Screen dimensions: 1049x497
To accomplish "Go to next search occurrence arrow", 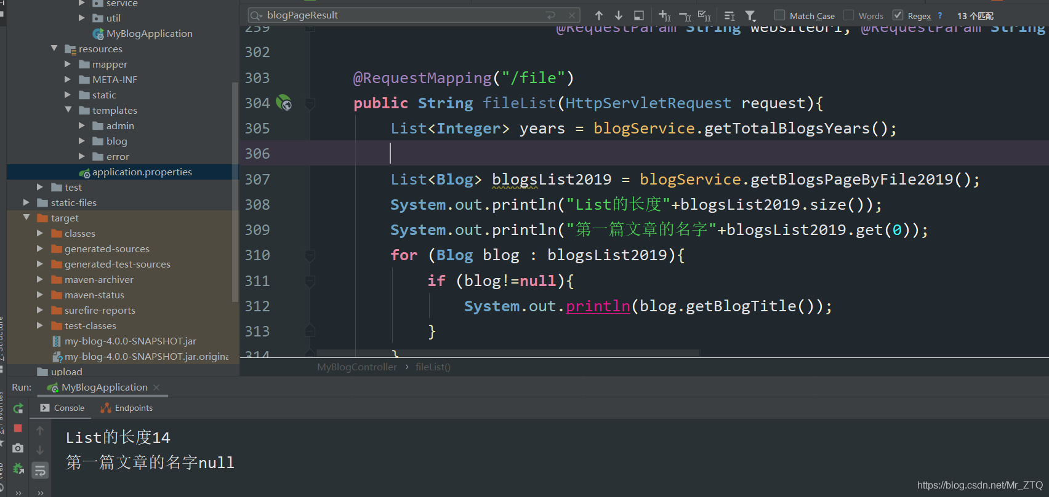I will (x=619, y=15).
